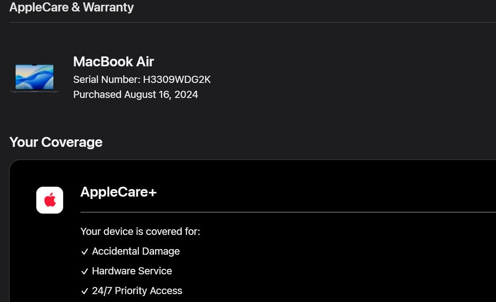Click the "Serial Number:" label
This screenshot has height=302, width=496.
pos(107,80)
